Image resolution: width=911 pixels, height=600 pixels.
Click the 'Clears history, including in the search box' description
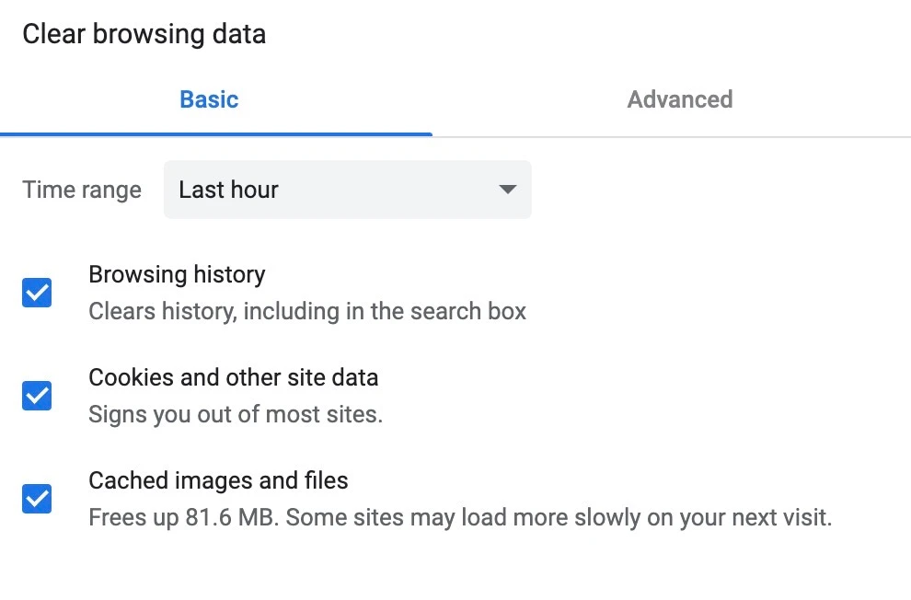[307, 312]
